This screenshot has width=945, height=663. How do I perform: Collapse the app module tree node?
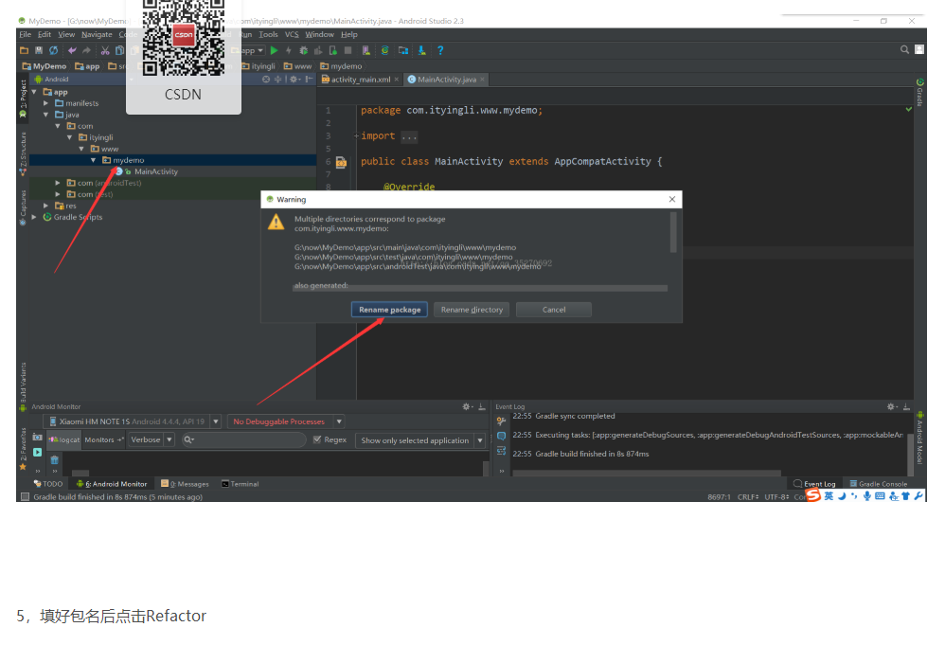pos(34,92)
